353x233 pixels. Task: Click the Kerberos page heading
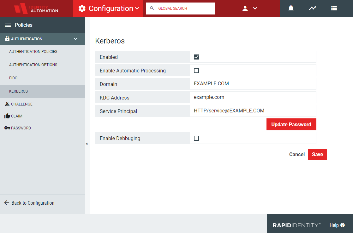[x=110, y=41]
